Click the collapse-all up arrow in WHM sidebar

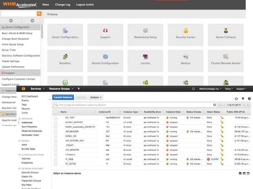coord(11,20)
